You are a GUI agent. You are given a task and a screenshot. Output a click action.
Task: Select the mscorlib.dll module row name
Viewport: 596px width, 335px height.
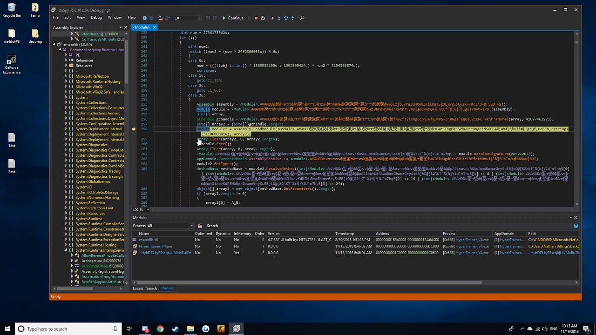point(149,240)
